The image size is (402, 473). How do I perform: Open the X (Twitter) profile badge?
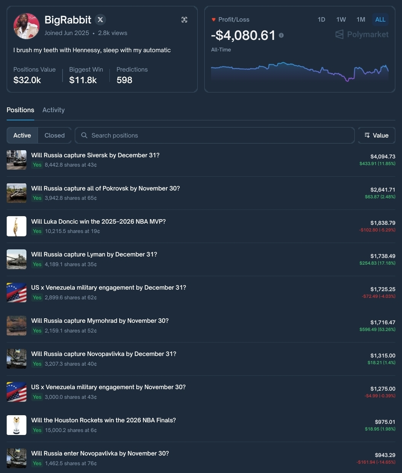click(100, 19)
